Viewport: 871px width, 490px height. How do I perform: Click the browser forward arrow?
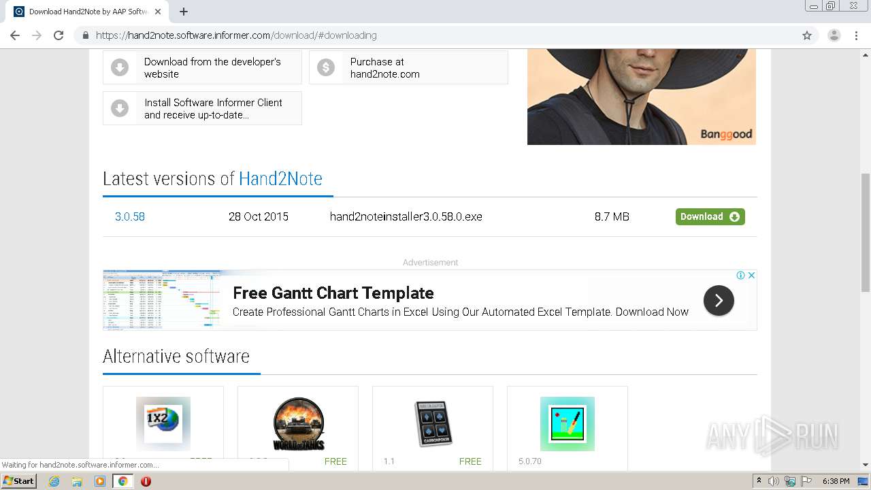point(37,35)
